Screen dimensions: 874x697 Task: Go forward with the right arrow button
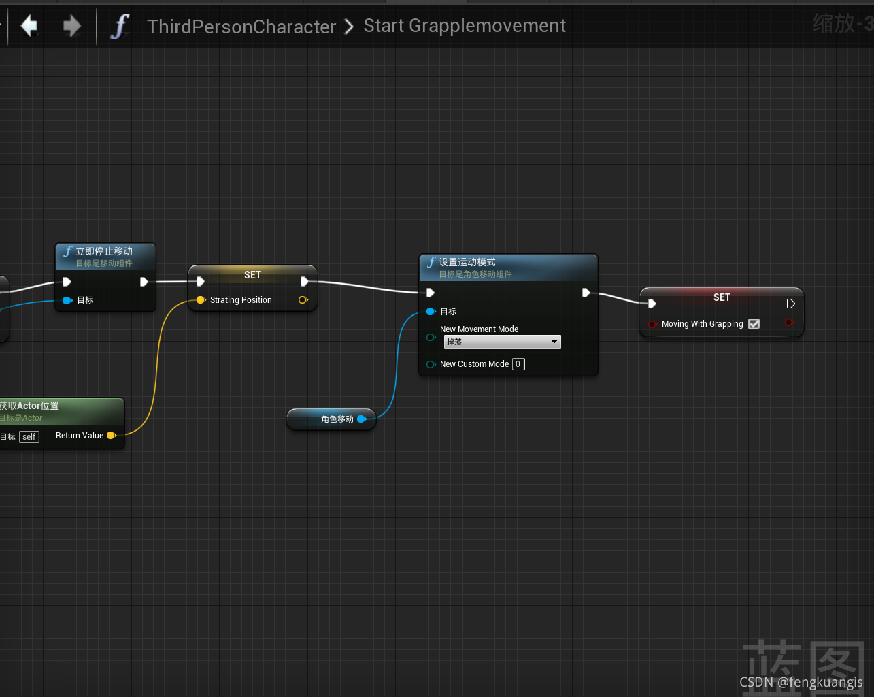click(x=71, y=27)
